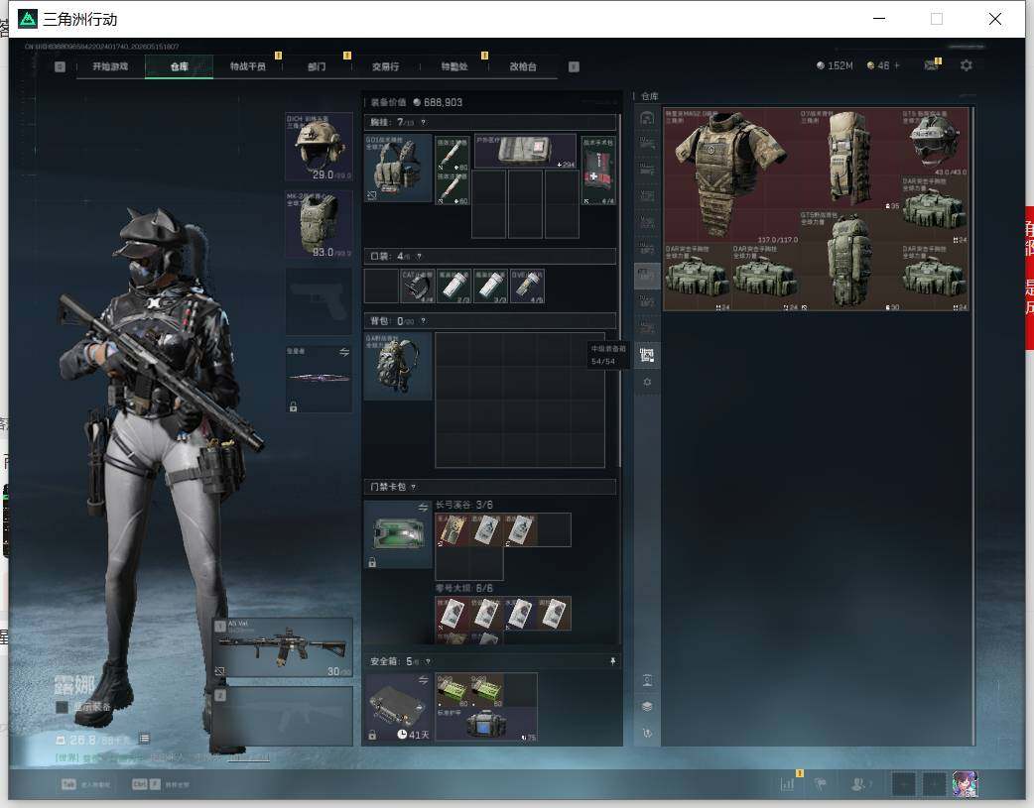The image size is (1034, 808).
Task: Select the GT5 field backpack in warehouse
Action: click(x=849, y=261)
